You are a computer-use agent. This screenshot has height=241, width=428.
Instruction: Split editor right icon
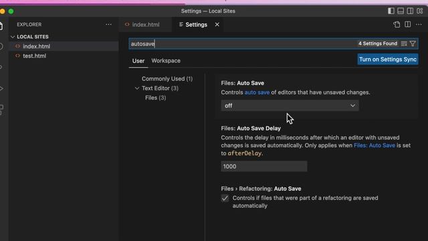[407, 24]
